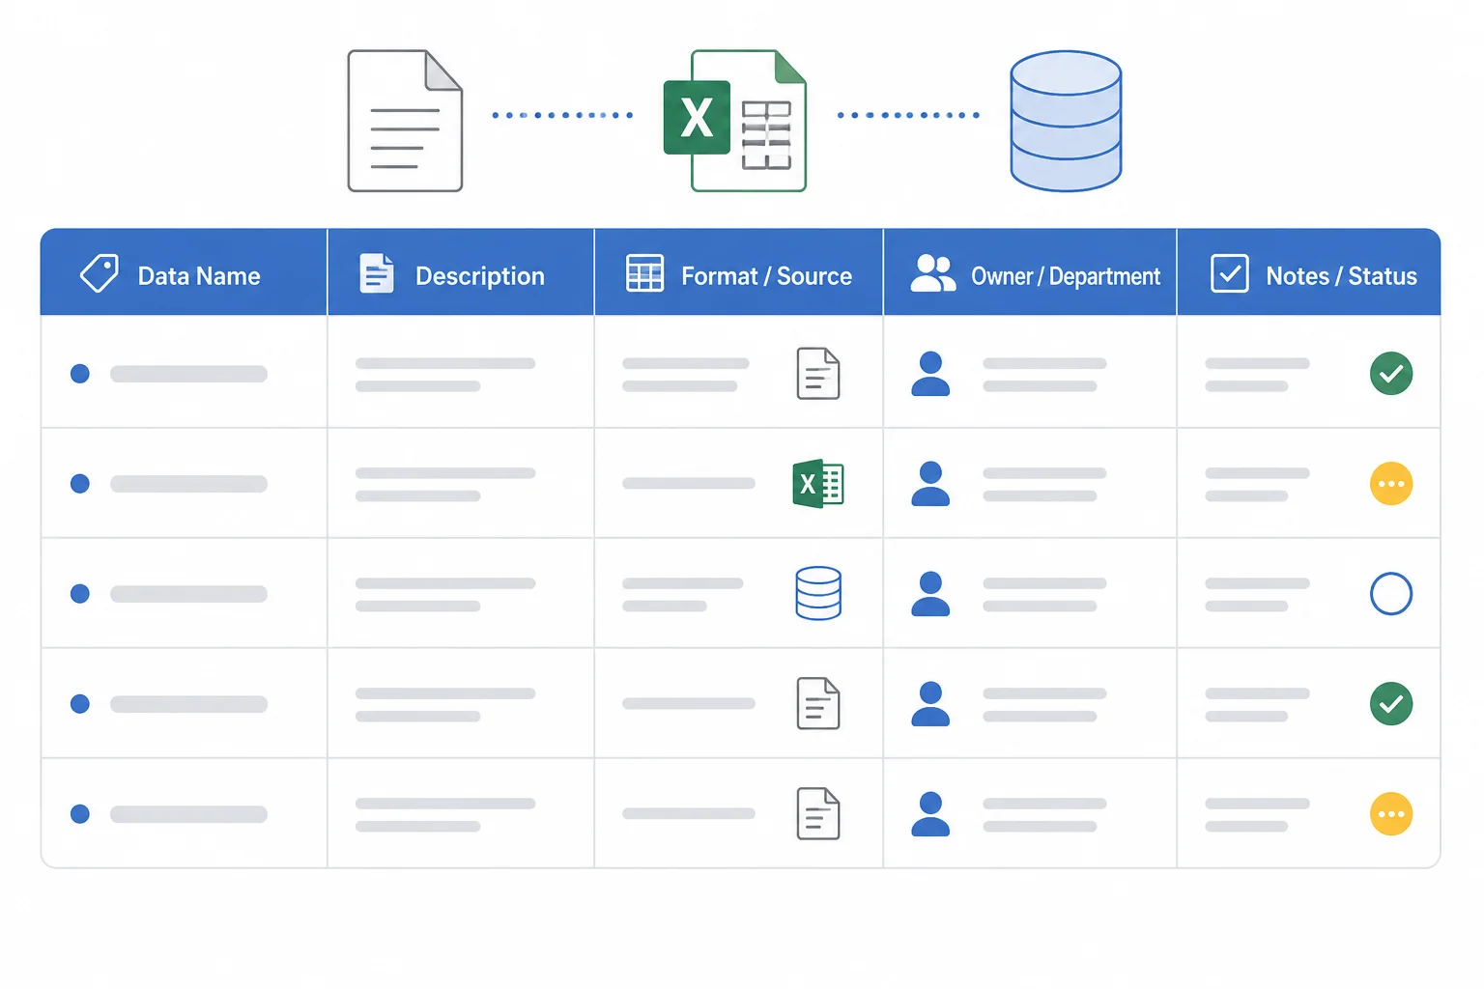
Task: Click the yellow pending status in second row
Action: tap(1391, 484)
